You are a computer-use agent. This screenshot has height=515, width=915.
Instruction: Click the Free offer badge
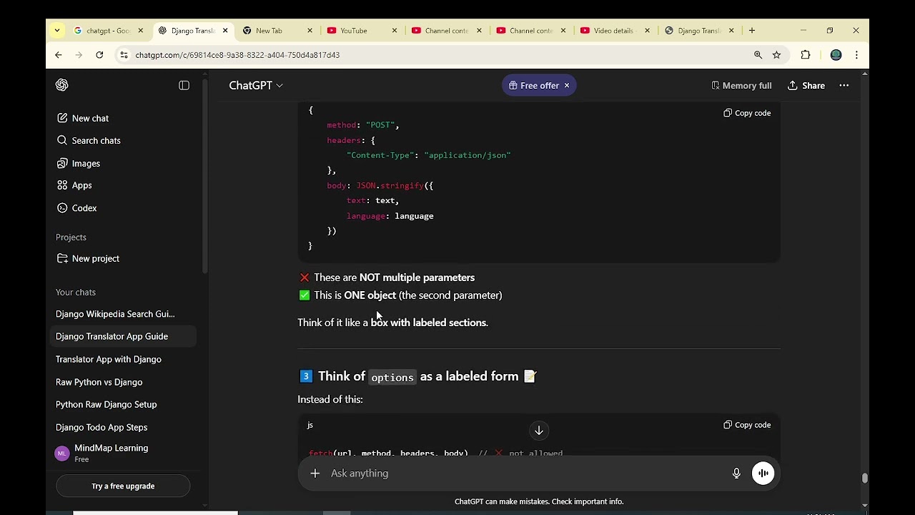pos(533,85)
